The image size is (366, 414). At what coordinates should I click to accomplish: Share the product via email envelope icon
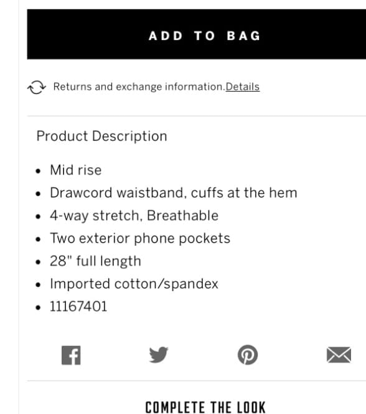339,355
